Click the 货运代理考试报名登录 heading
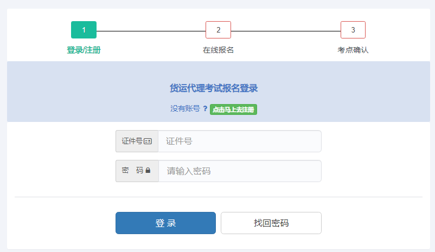Image resolution: width=435 pixels, height=252 pixels. (214, 88)
